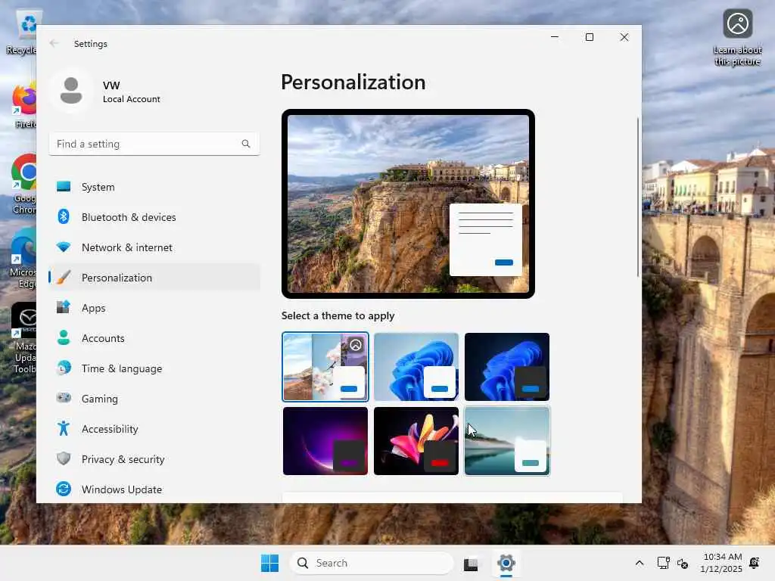Maximize the Settings window

tap(589, 37)
